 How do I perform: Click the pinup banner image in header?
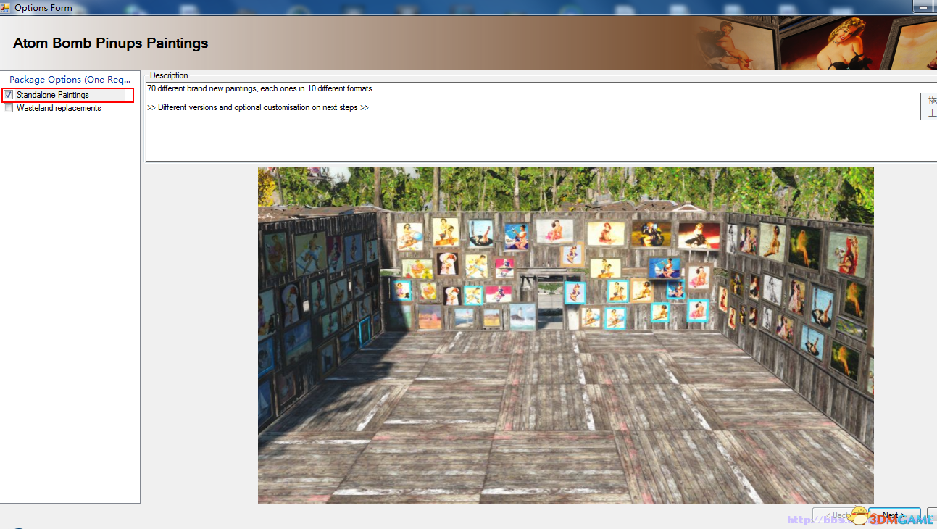pos(817,43)
